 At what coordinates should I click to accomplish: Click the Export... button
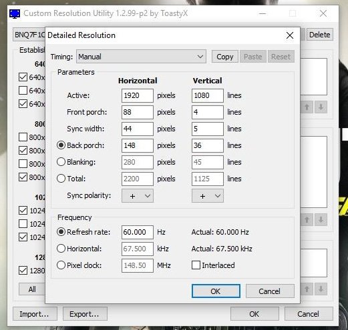(x=85, y=314)
